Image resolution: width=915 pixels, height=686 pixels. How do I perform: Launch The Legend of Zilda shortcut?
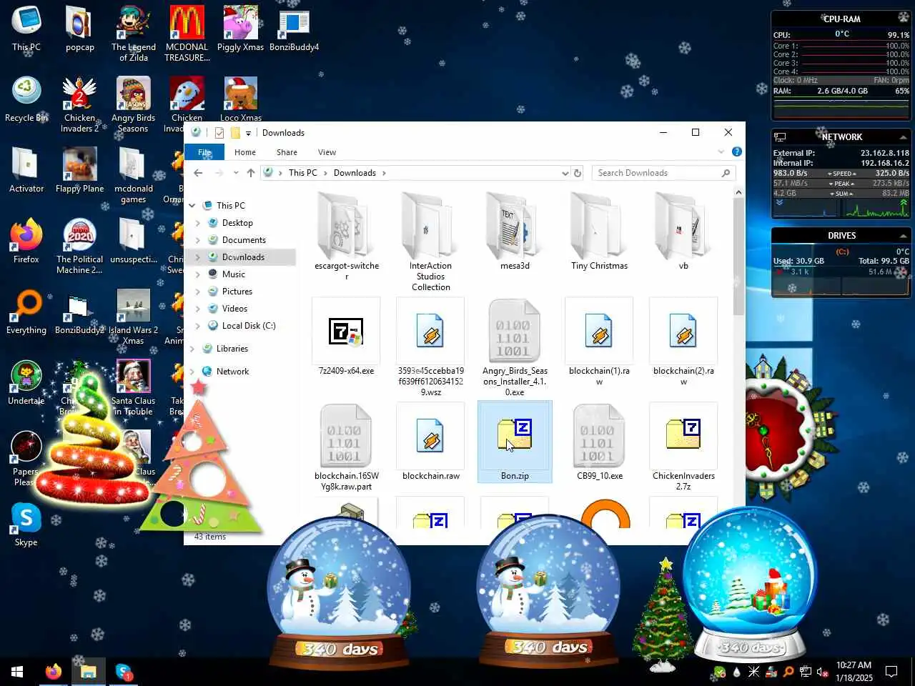point(134,34)
